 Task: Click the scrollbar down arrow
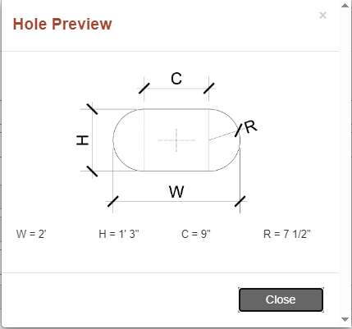(x=345, y=319)
